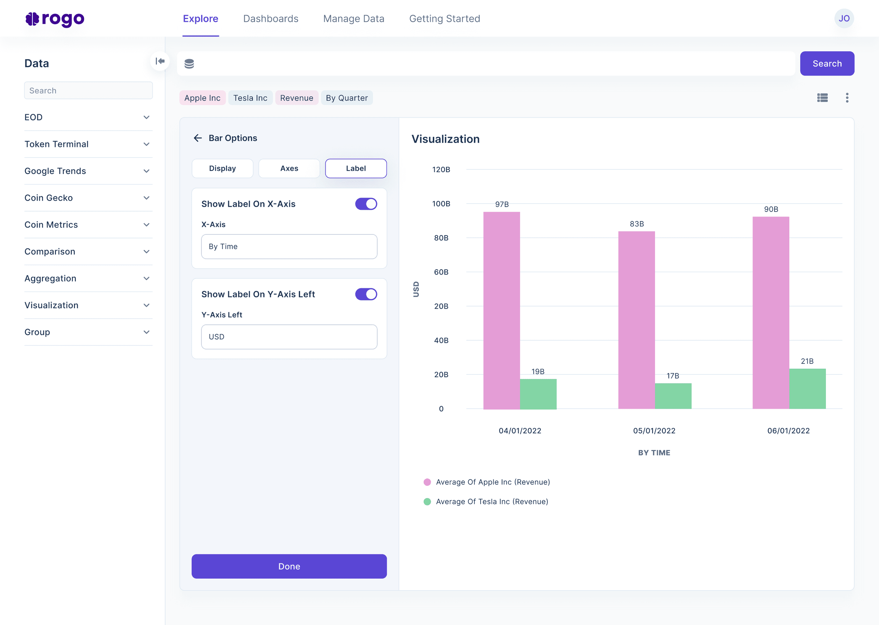Click the rogo logo icon
The image size is (879, 625).
pos(33,19)
